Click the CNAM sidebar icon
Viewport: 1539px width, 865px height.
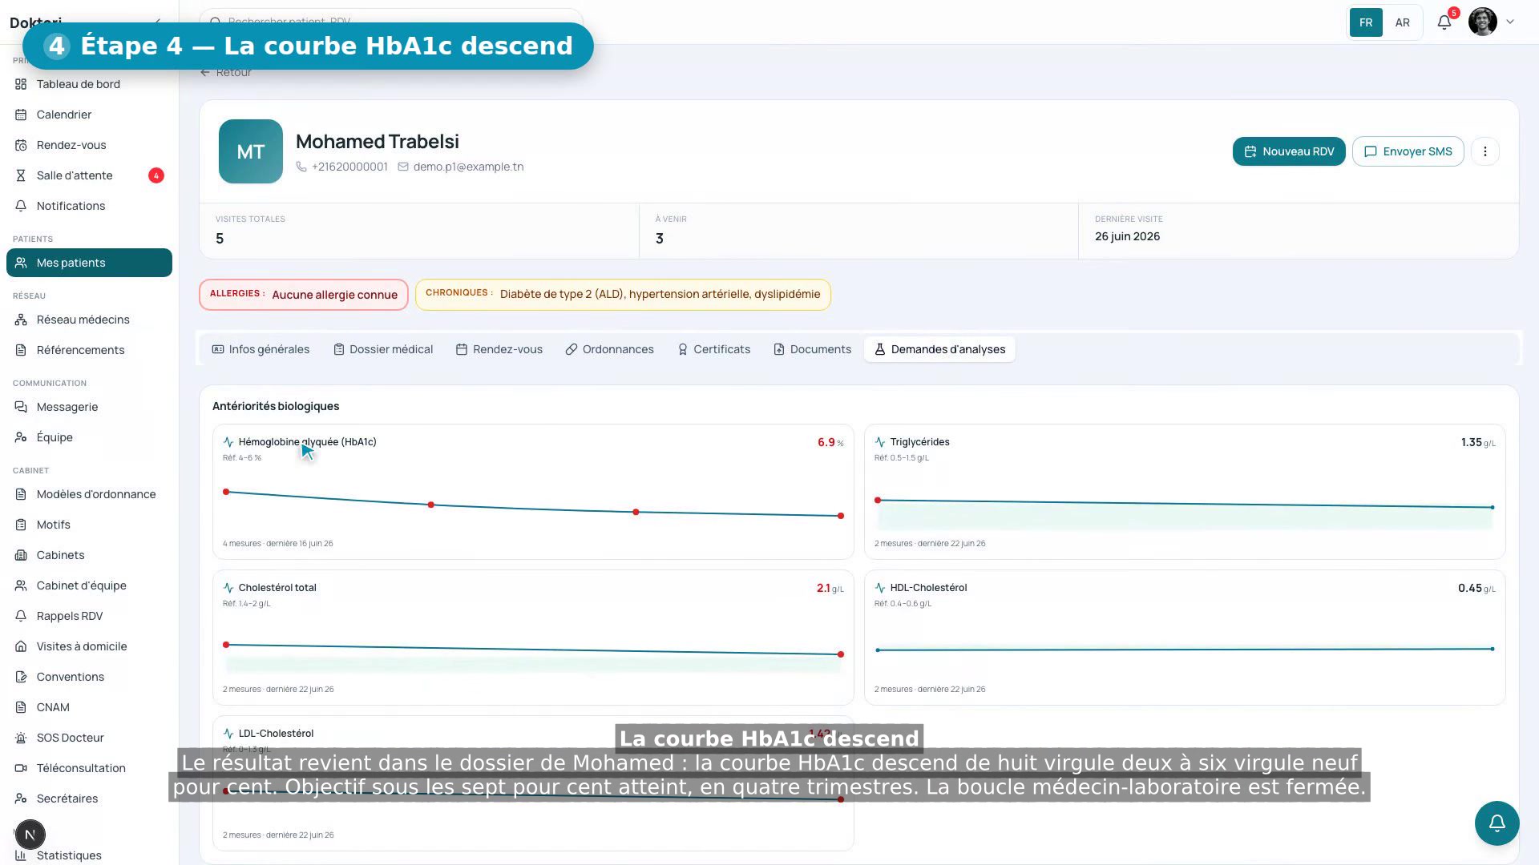21,707
